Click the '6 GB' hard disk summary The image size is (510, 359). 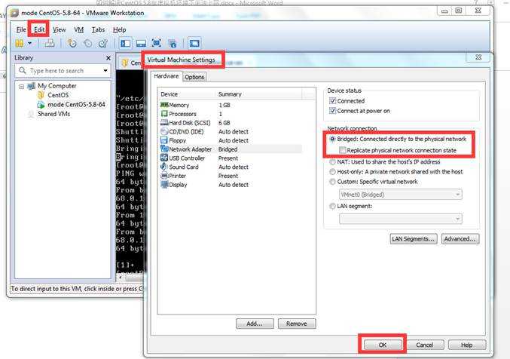(224, 123)
